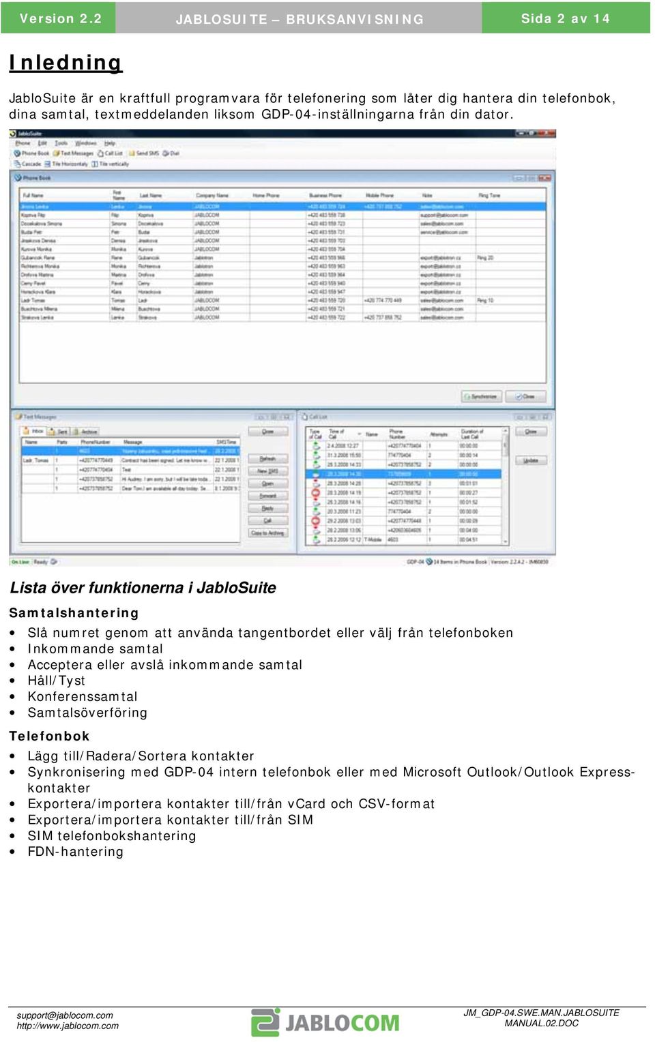655x1042 pixels.
Task: Click the Phone Book window title icon
Action: pyautogui.click(x=18, y=178)
